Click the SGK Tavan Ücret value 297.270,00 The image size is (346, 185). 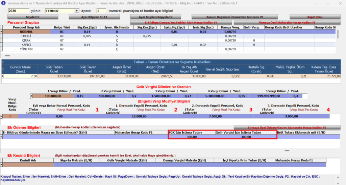click(x=88, y=76)
